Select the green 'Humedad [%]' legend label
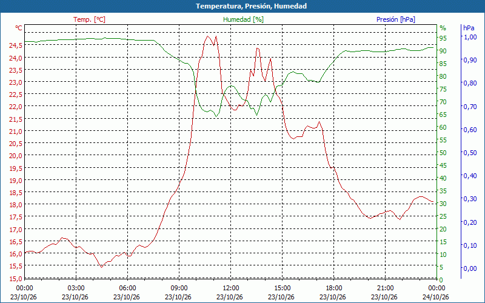Screen dimensions: 485x303 [x=243, y=19]
